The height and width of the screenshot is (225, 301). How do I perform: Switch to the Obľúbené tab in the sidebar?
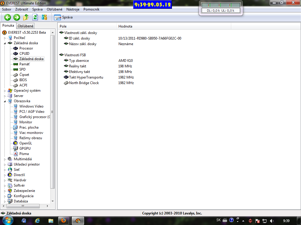pyautogui.click(x=26, y=26)
